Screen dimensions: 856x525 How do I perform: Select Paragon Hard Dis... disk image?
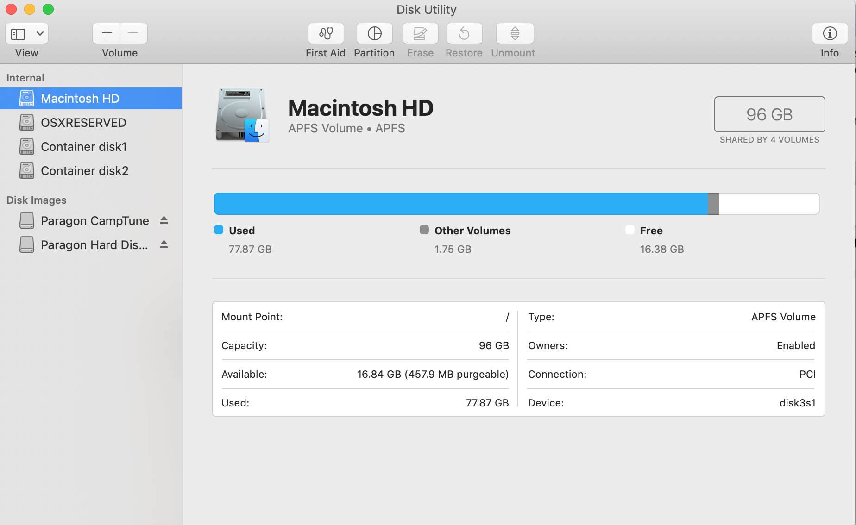[x=91, y=244]
